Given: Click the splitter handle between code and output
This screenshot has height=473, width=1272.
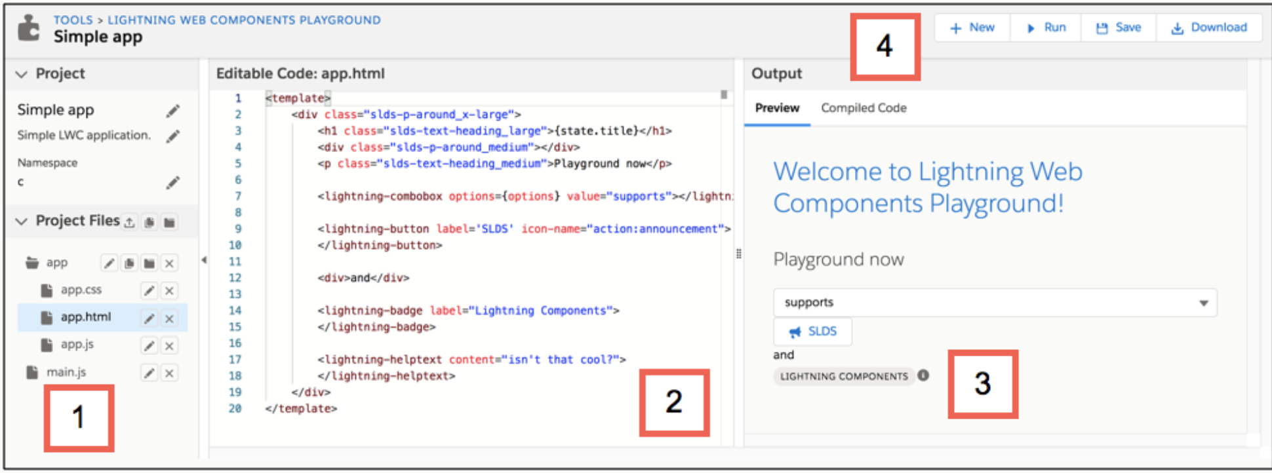Looking at the screenshot, I should click(x=739, y=254).
